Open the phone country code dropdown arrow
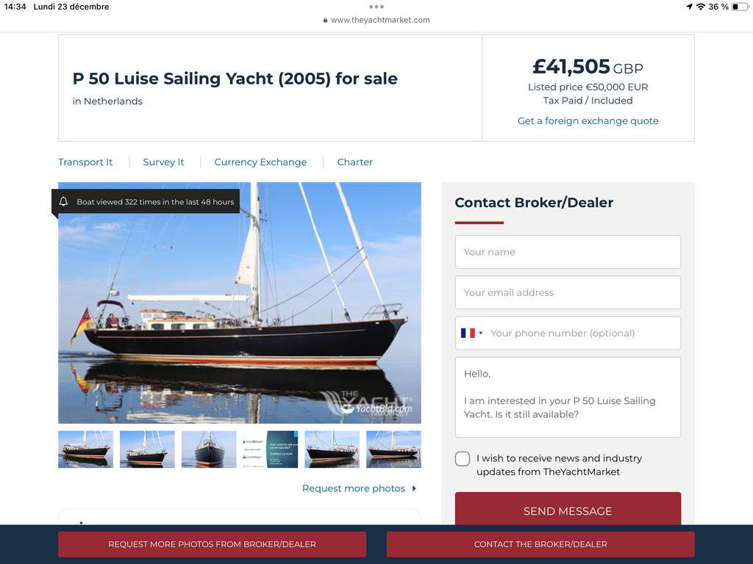753x564 pixels. 481,333
